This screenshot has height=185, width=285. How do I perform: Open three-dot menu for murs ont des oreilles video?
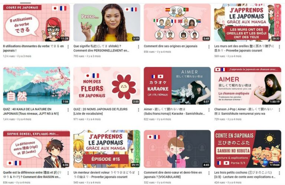(279, 47)
